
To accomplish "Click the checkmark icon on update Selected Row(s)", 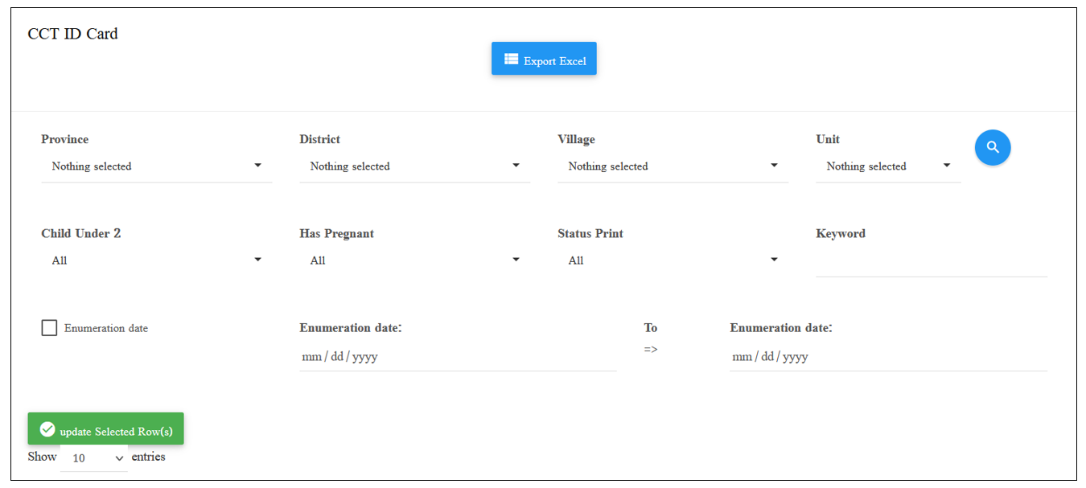I will [x=47, y=429].
